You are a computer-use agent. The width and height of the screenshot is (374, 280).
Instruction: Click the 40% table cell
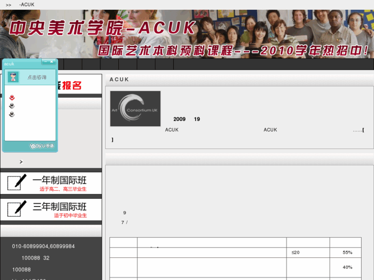point(346,267)
